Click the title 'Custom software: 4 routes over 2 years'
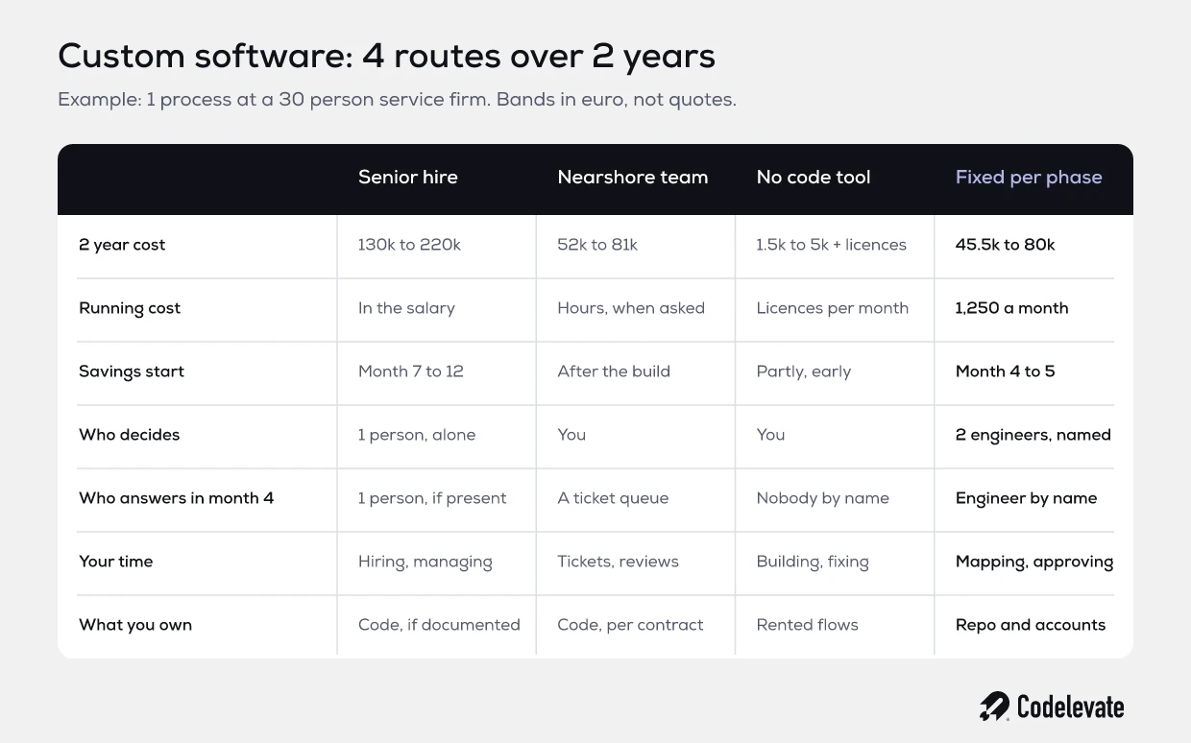The width and height of the screenshot is (1191, 743). (386, 57)
